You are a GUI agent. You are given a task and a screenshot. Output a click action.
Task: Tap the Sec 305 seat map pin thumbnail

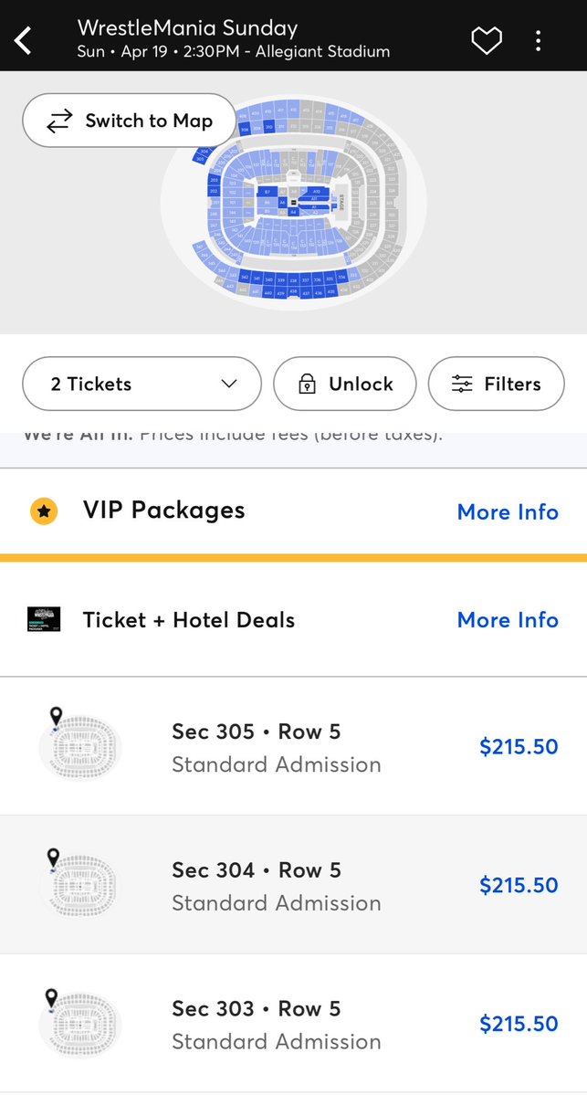[79, 744]
